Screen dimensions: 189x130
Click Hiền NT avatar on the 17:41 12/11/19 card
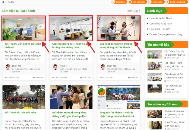[x=8, y=67]
